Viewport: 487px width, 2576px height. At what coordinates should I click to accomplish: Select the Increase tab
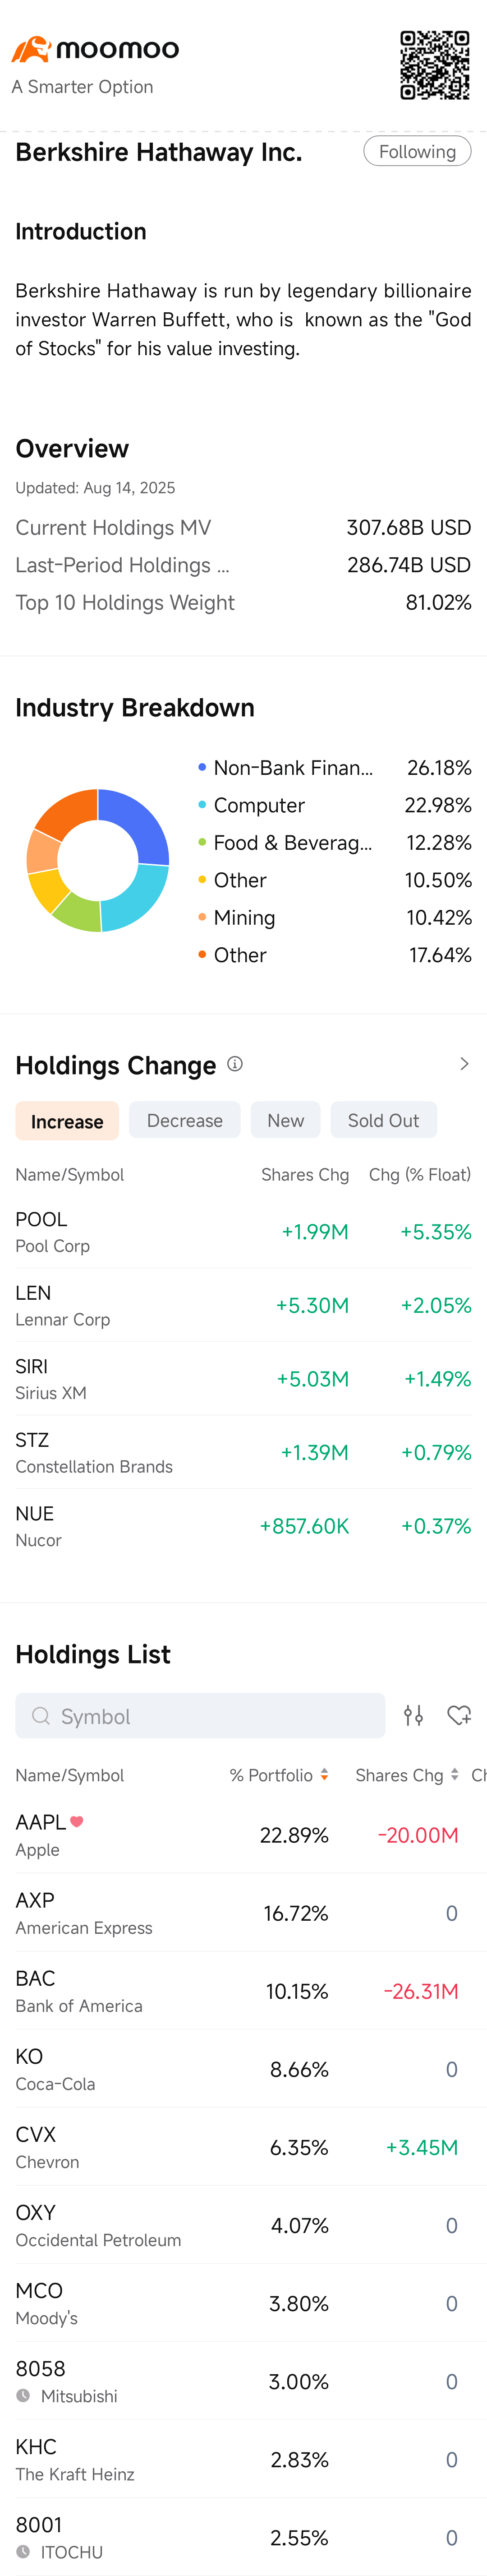tap(67, 1121)
